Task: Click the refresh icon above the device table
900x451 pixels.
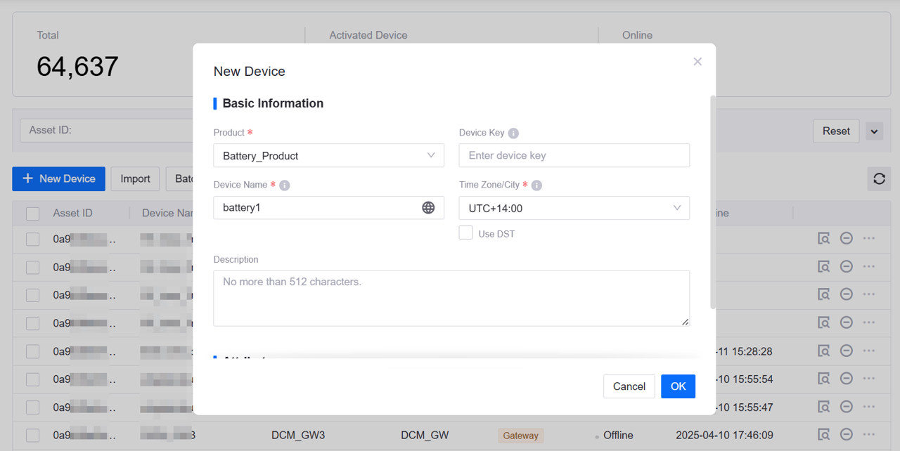Action: click(x=879, y=179)
